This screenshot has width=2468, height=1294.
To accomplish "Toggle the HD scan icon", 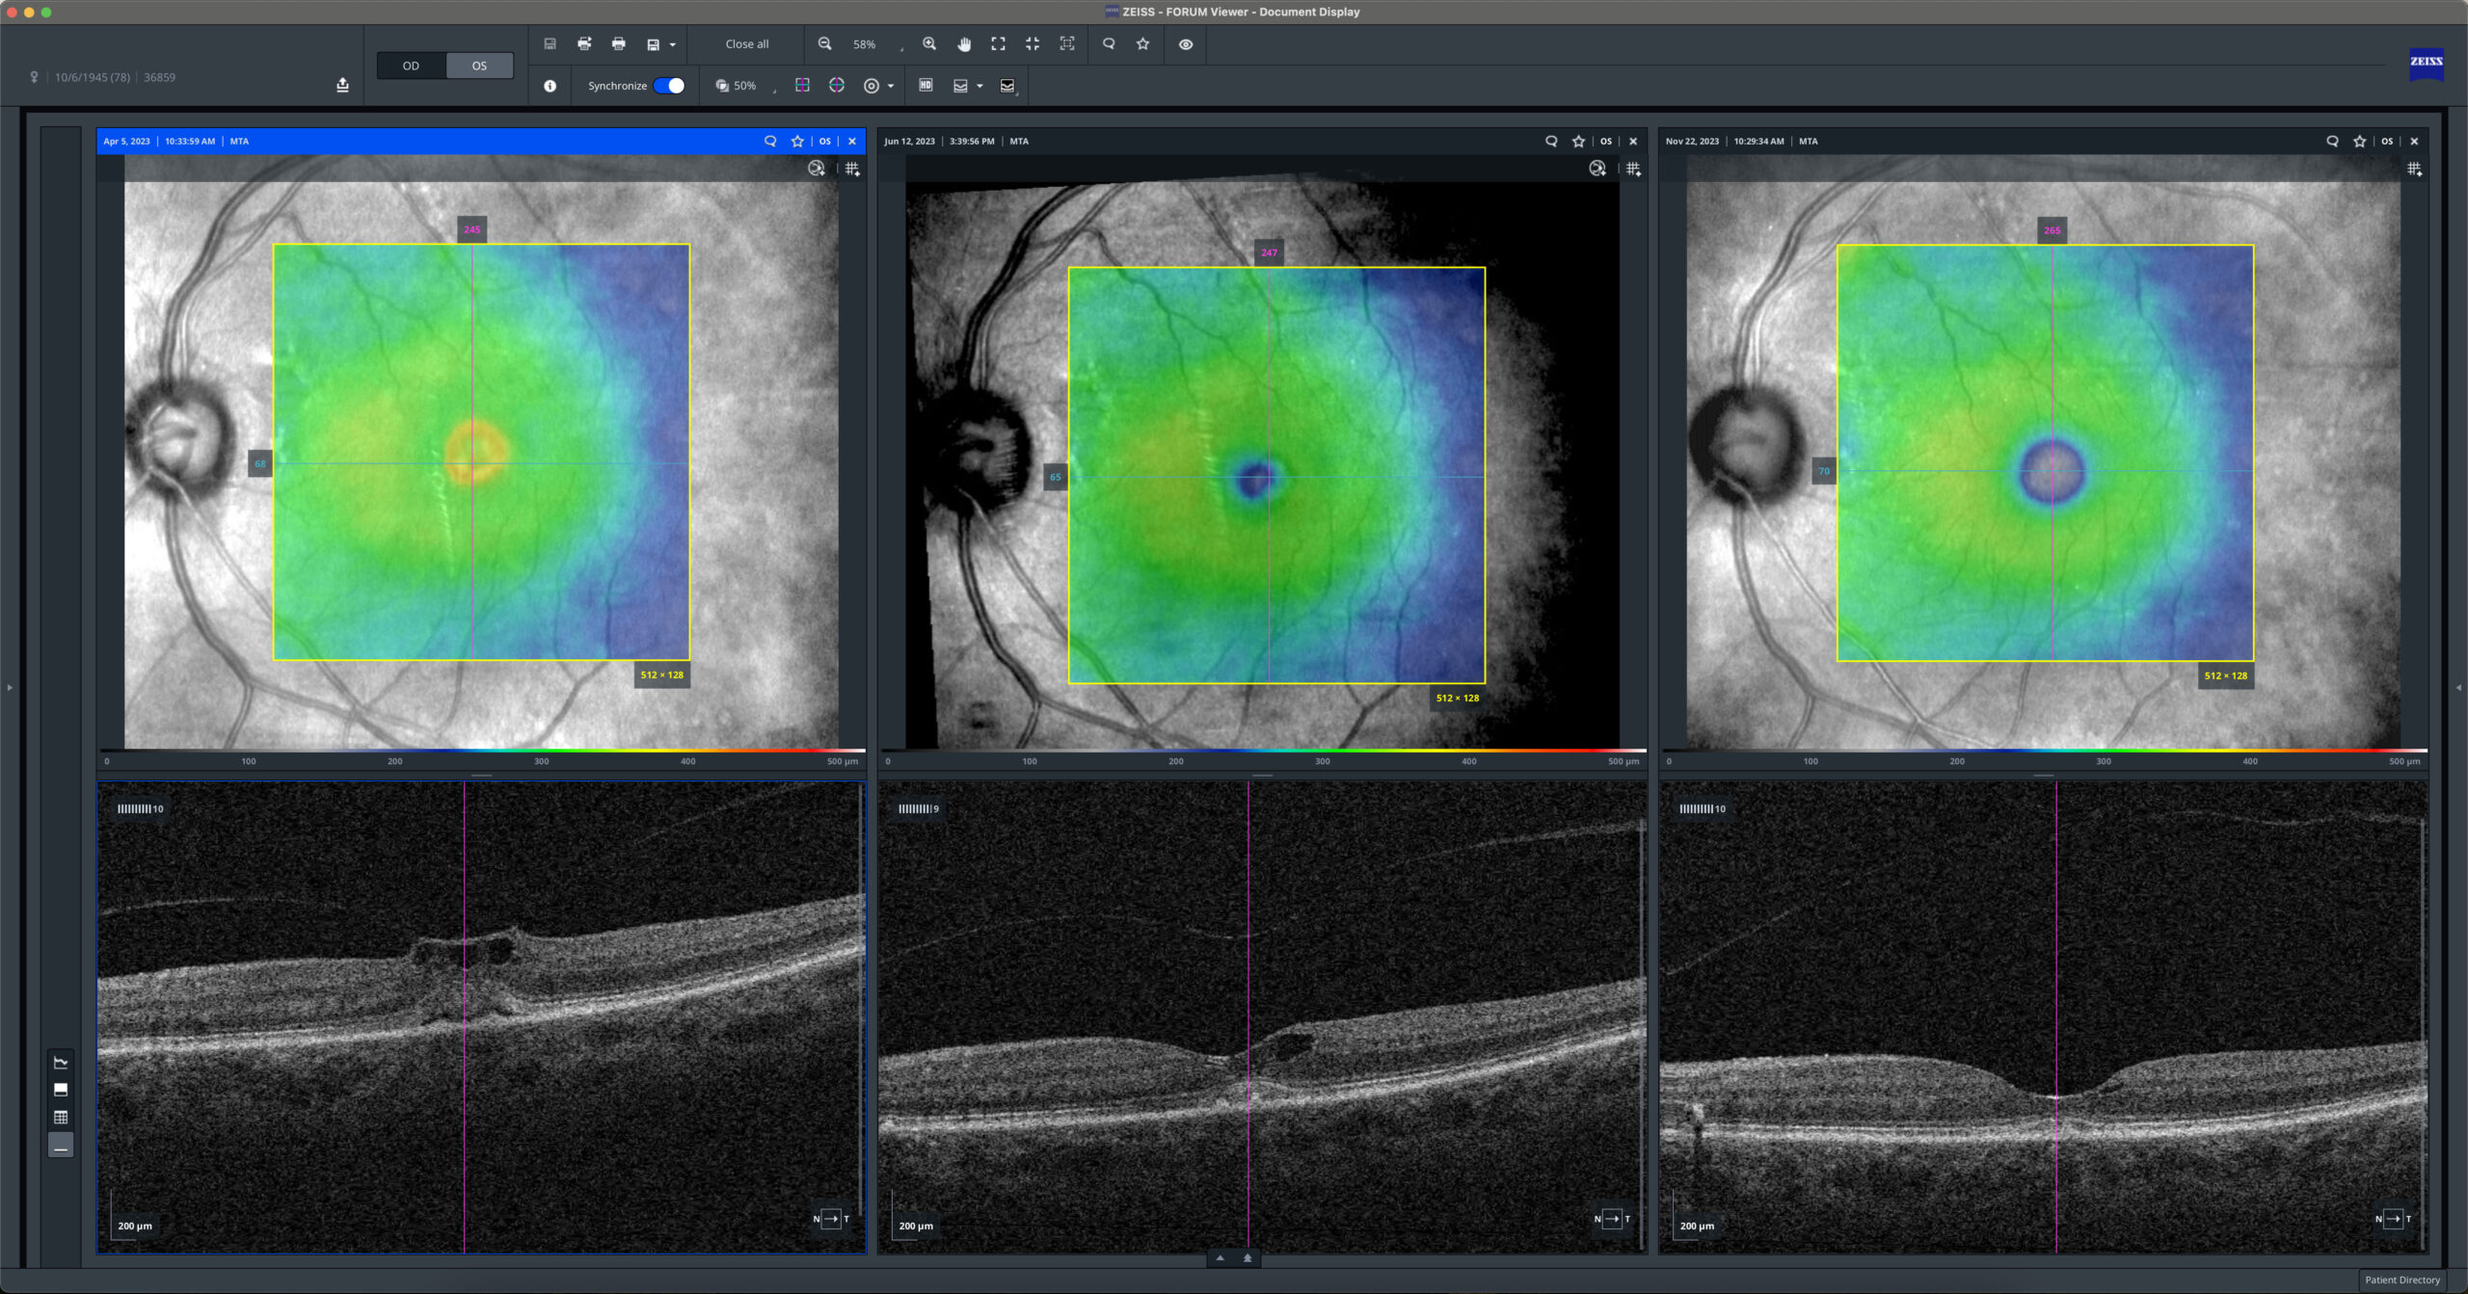I will [x=925, y=86].
